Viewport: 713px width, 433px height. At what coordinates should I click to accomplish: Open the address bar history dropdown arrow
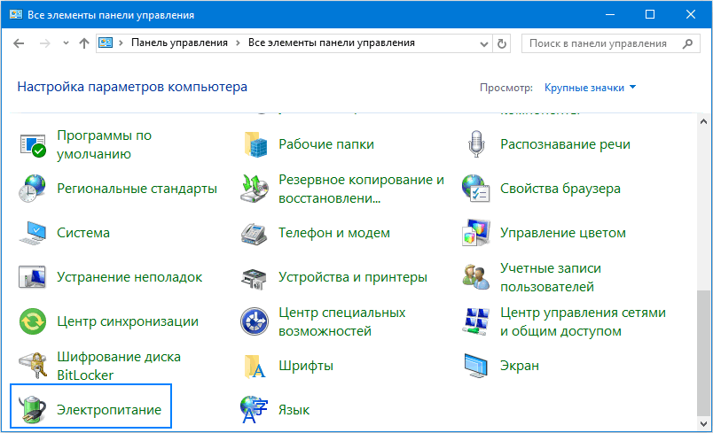pyautogui.click(x=483, y=43)
